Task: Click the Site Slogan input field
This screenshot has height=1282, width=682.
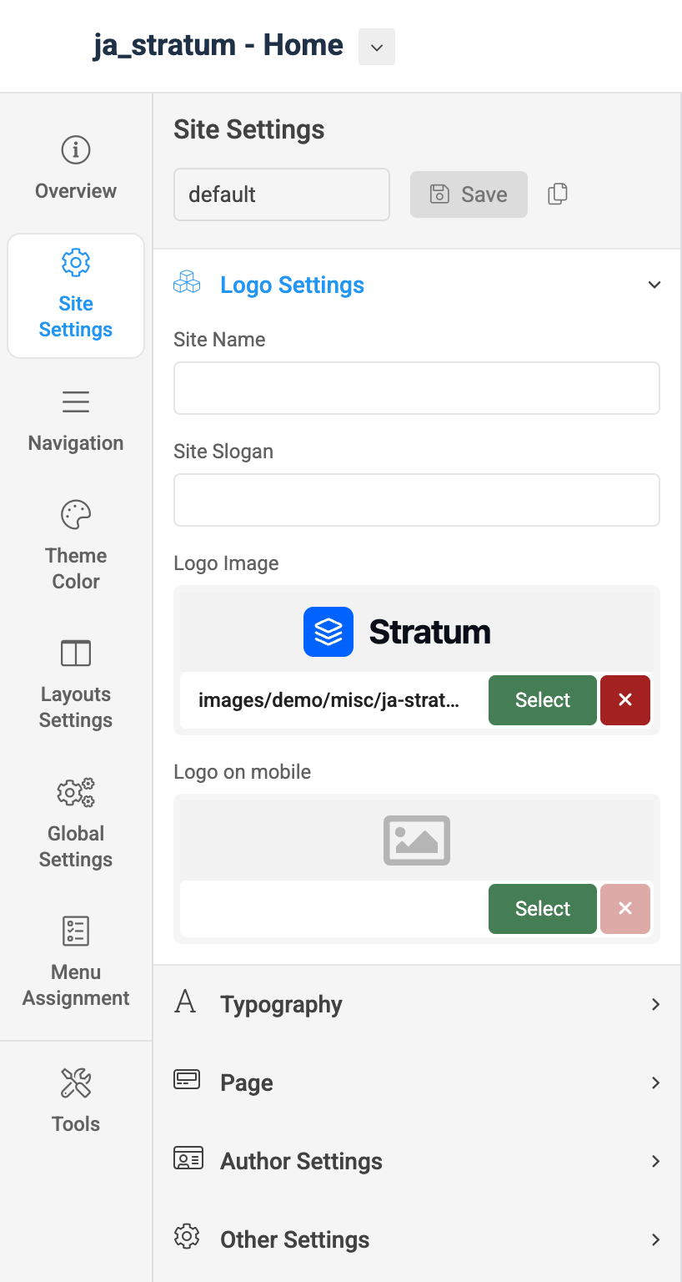Action: pos(417,500)
